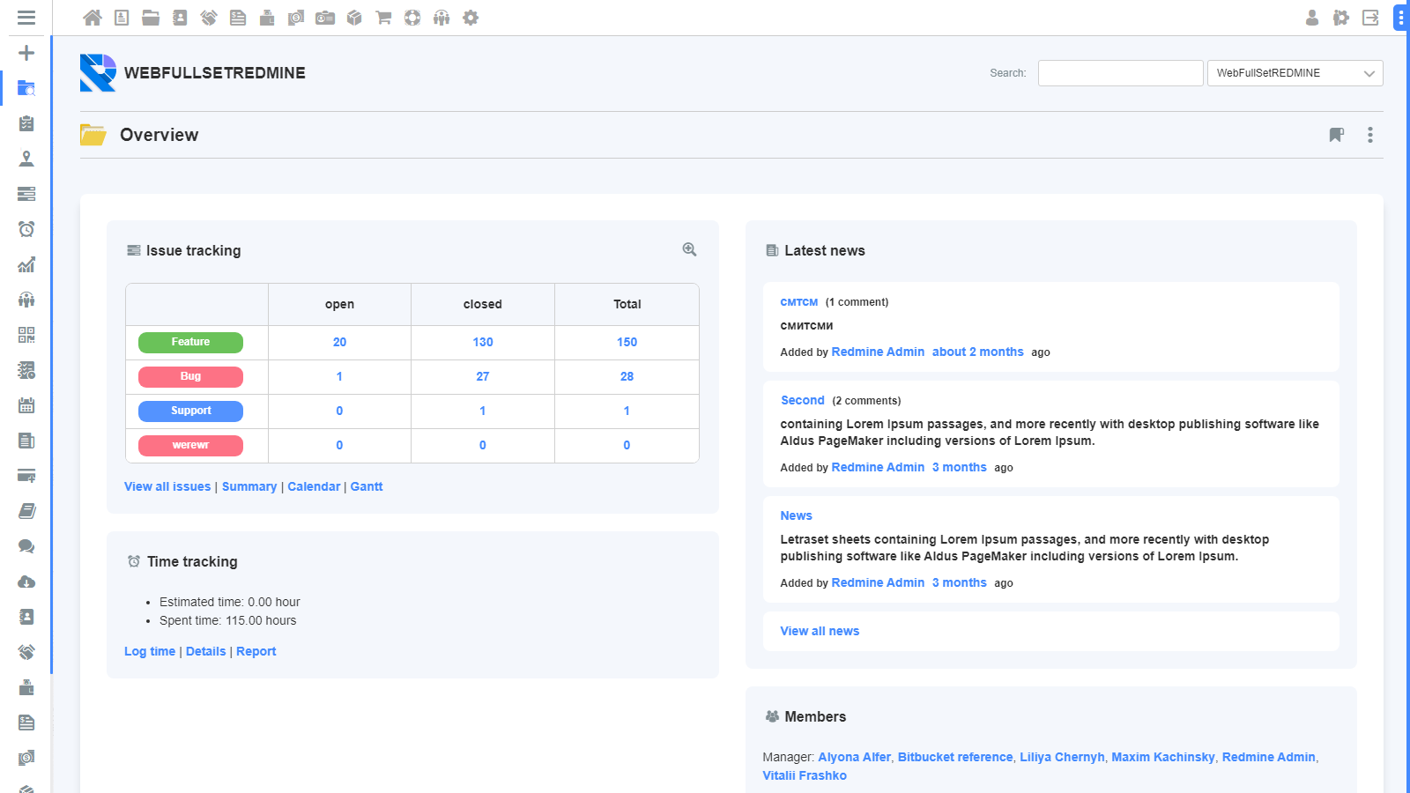Select the alarm clock time tracking icon in sidebar

pos(26,229)
